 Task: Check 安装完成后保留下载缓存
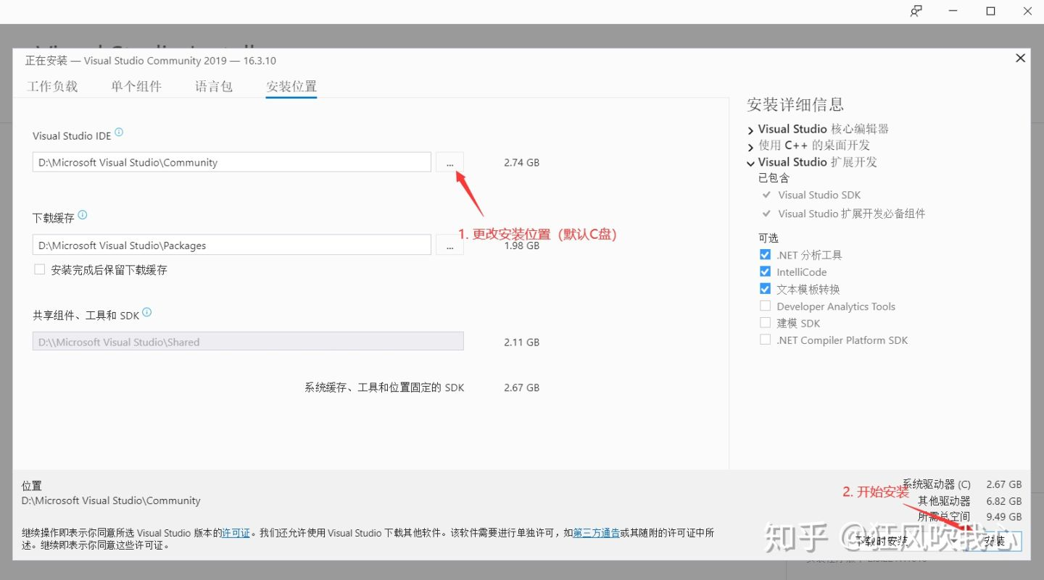coord(39,269)
